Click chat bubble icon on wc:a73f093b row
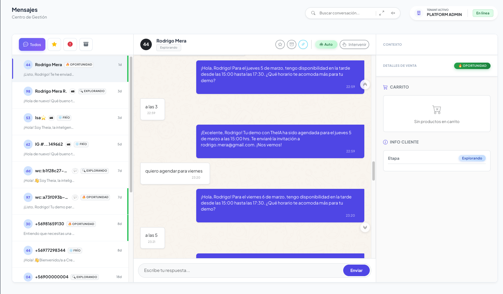 75,197
